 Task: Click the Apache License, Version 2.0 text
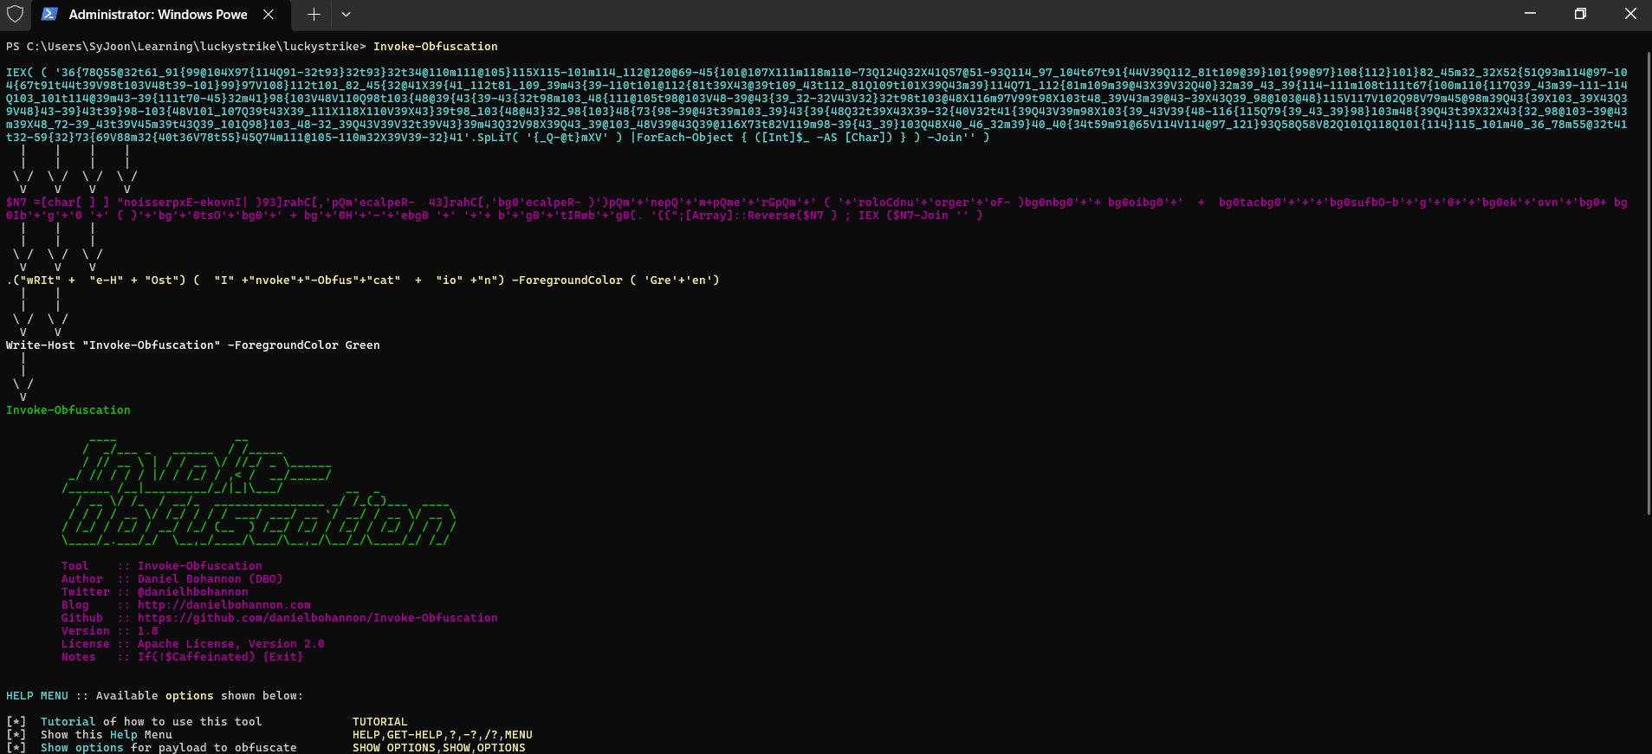pyautogui.click(x=231, y=644)
